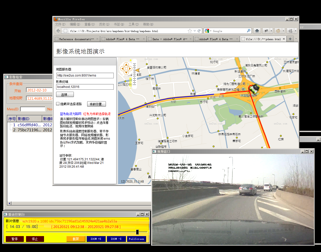
Task: Reload the page in Firefox
Action: (199, 31)
